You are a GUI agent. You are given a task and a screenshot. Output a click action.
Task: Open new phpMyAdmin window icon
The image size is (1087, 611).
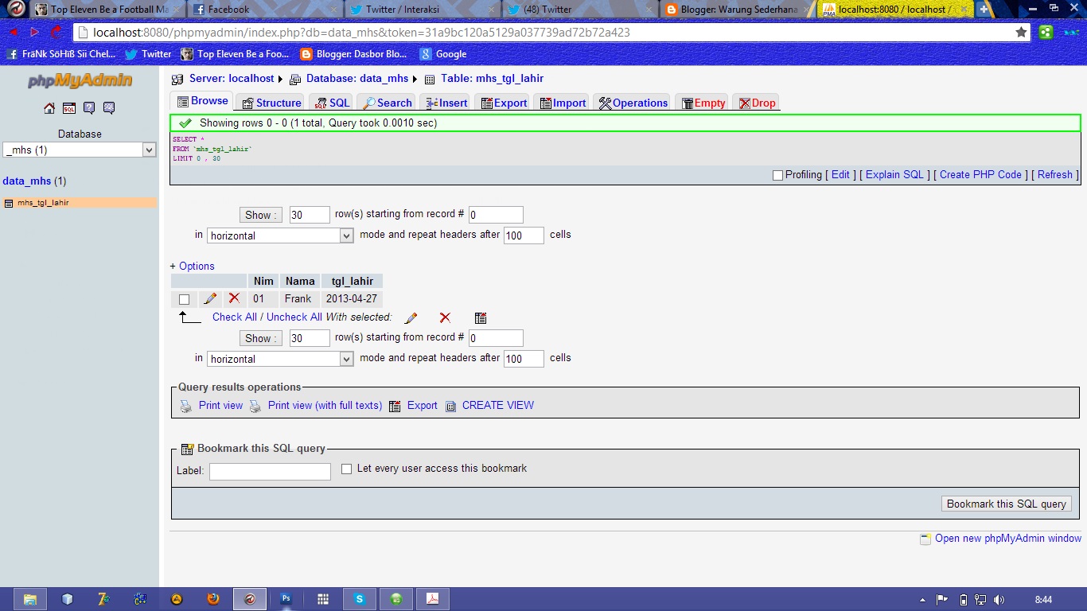click(x=925, y=539)
